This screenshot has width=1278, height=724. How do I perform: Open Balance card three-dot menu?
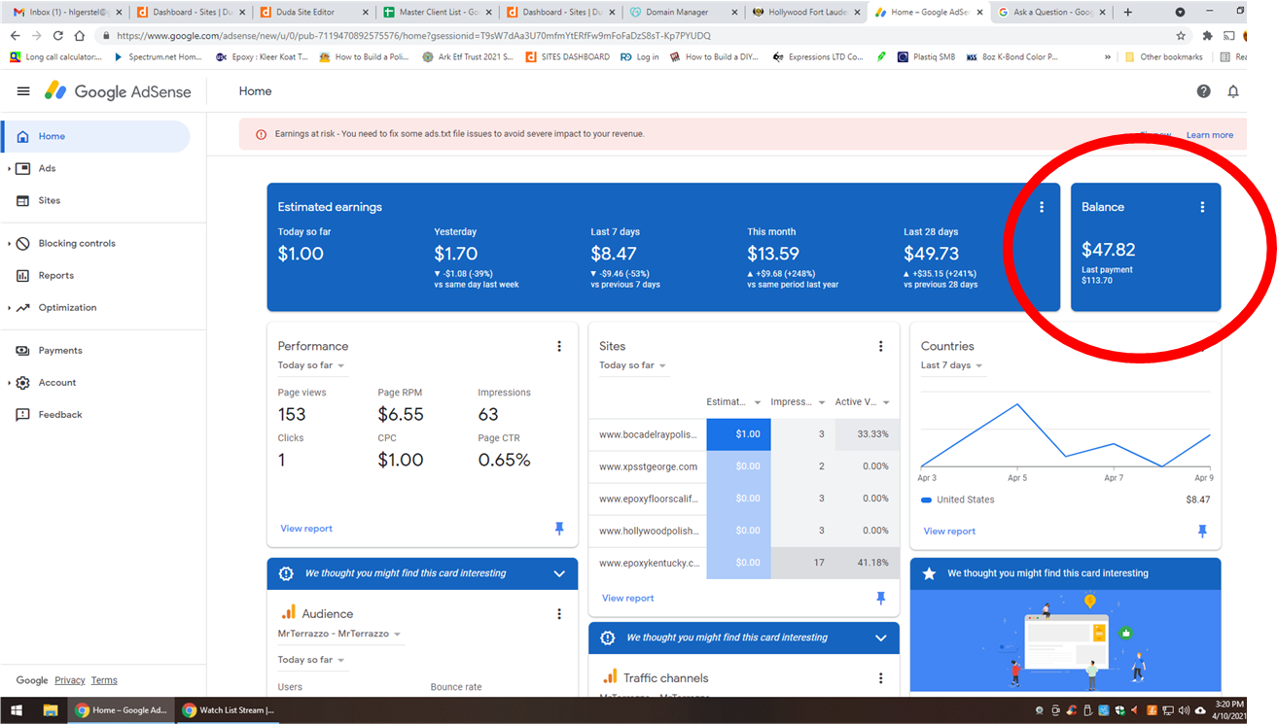[1202, 207]
